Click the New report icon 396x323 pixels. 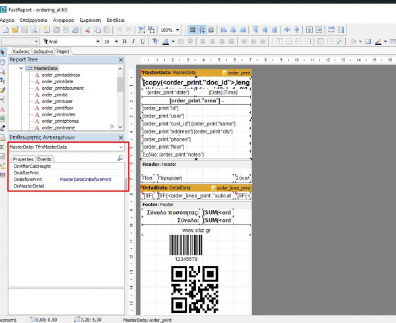click(5, 30)
